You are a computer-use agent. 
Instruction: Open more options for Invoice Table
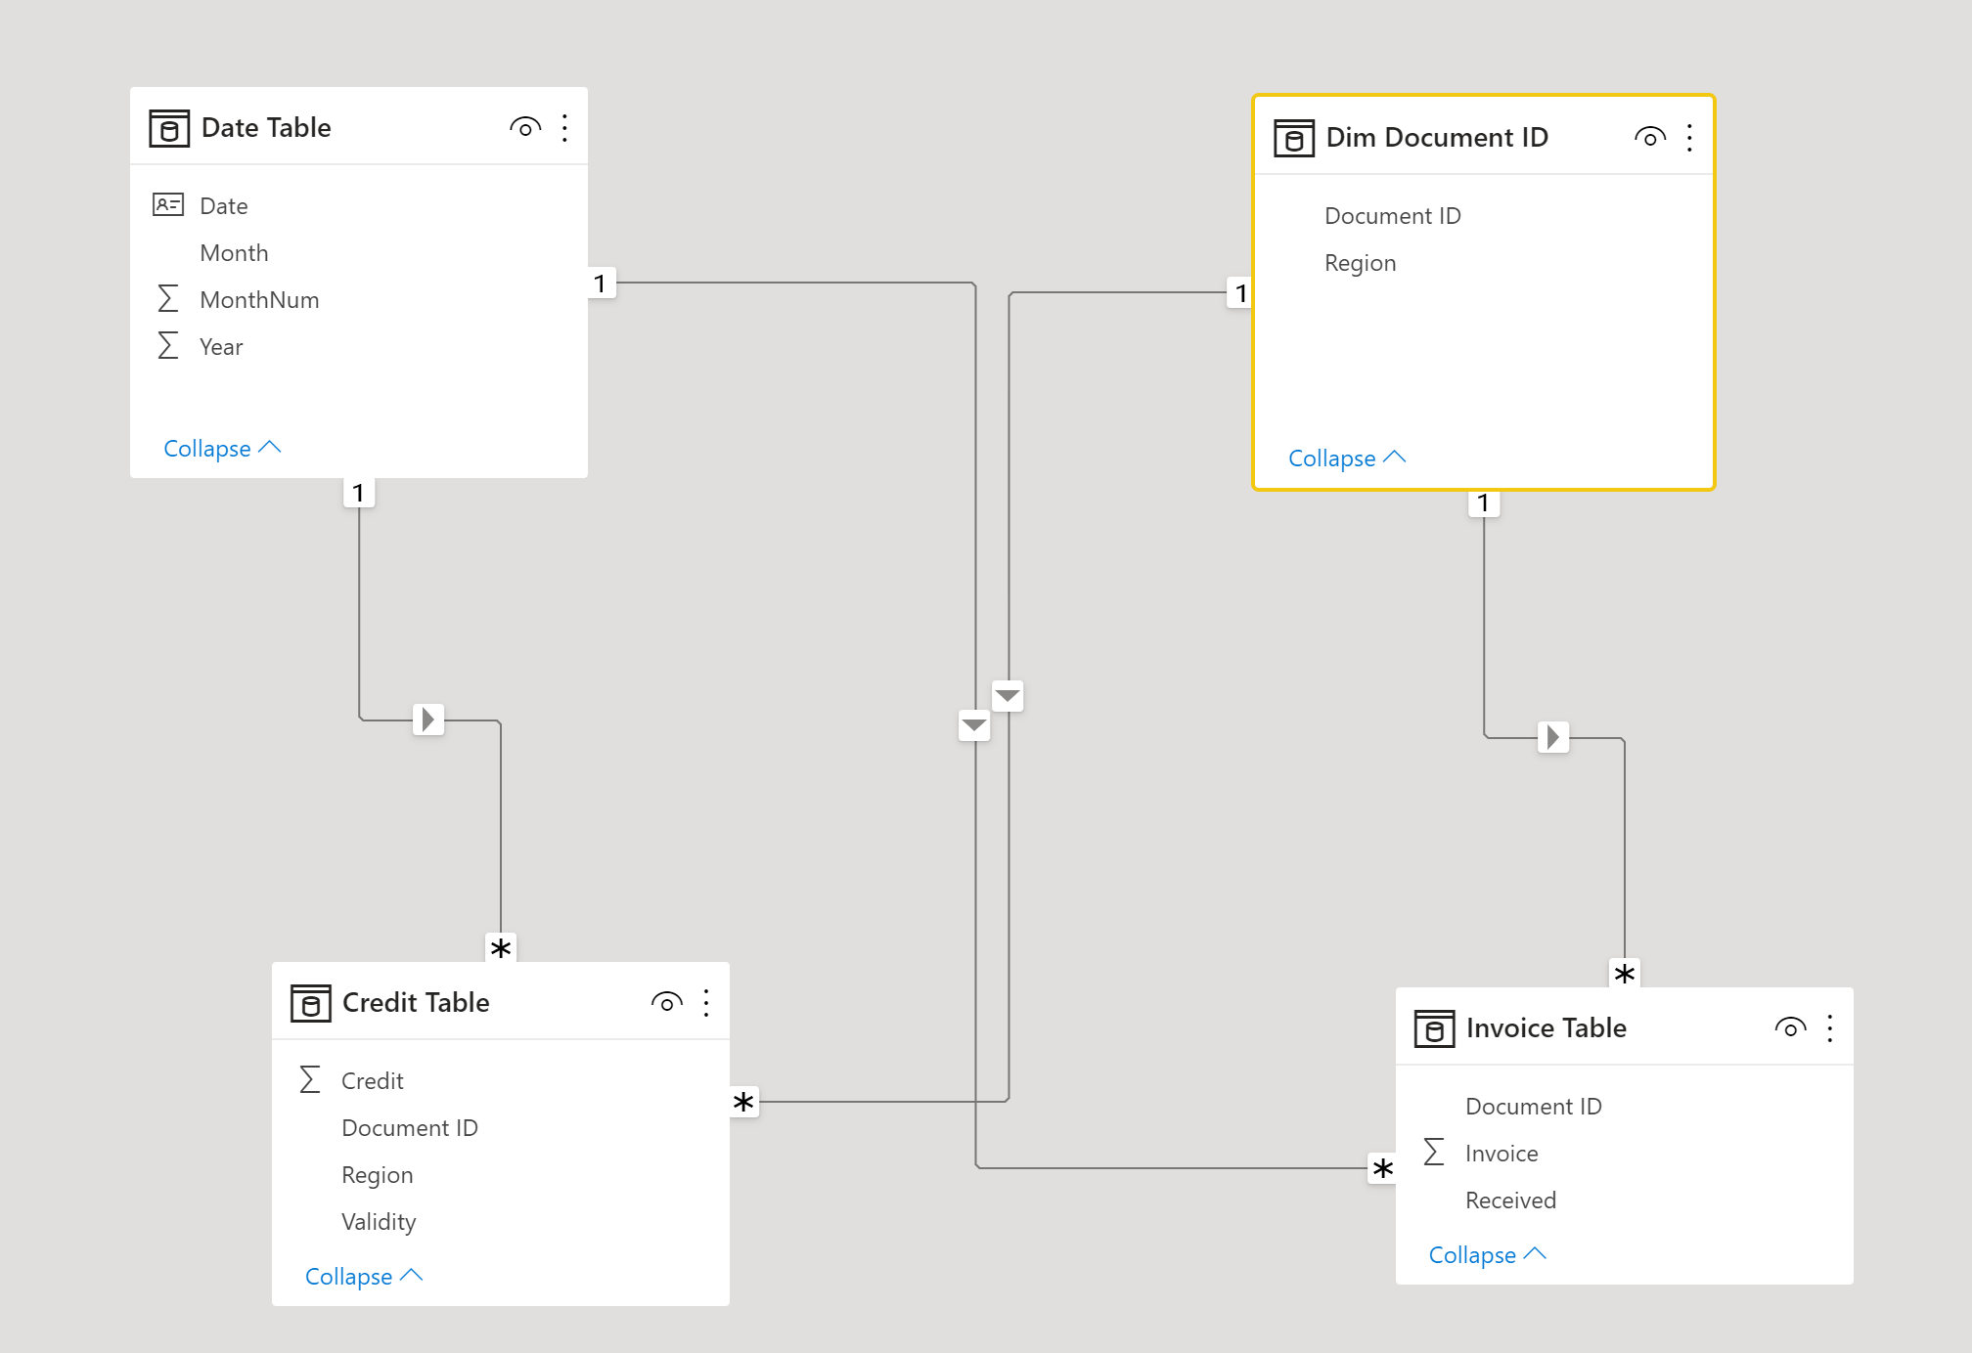pyautogui.click(x=1830, y=1028)
